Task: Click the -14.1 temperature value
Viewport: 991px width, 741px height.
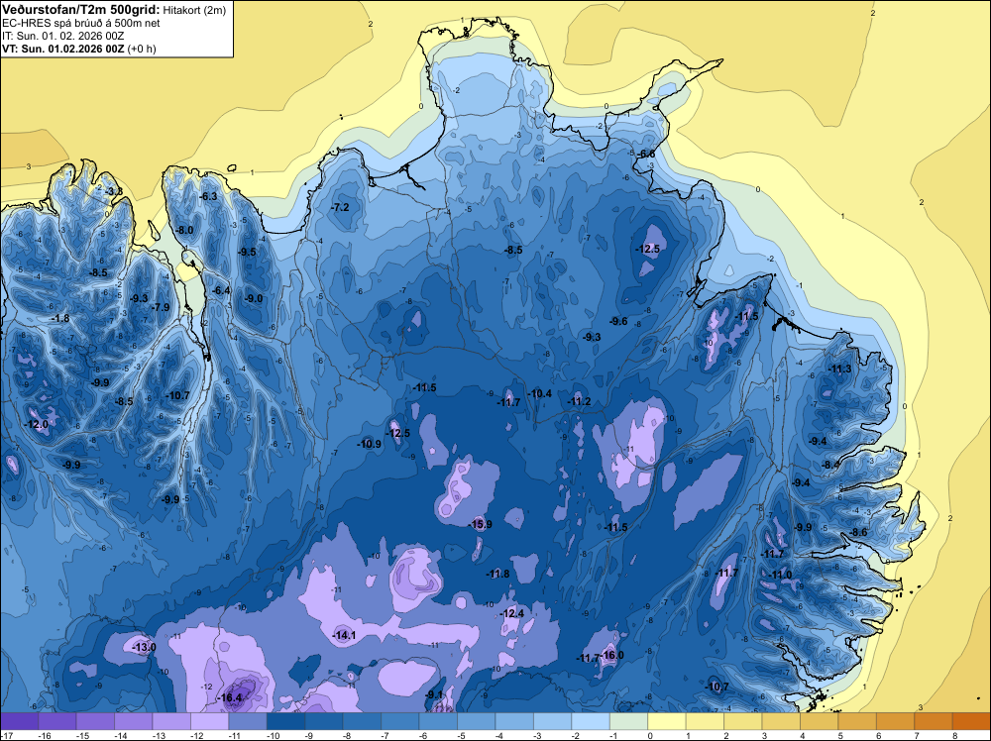Action: (344, 636)
